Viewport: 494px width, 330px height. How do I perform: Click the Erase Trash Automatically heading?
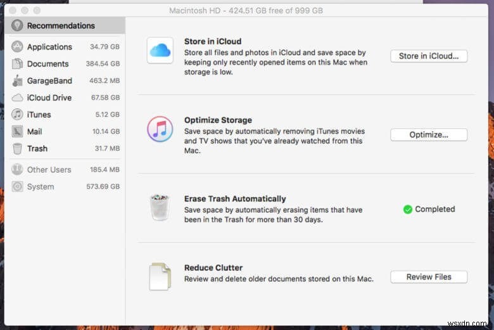[x=235, y=199]
